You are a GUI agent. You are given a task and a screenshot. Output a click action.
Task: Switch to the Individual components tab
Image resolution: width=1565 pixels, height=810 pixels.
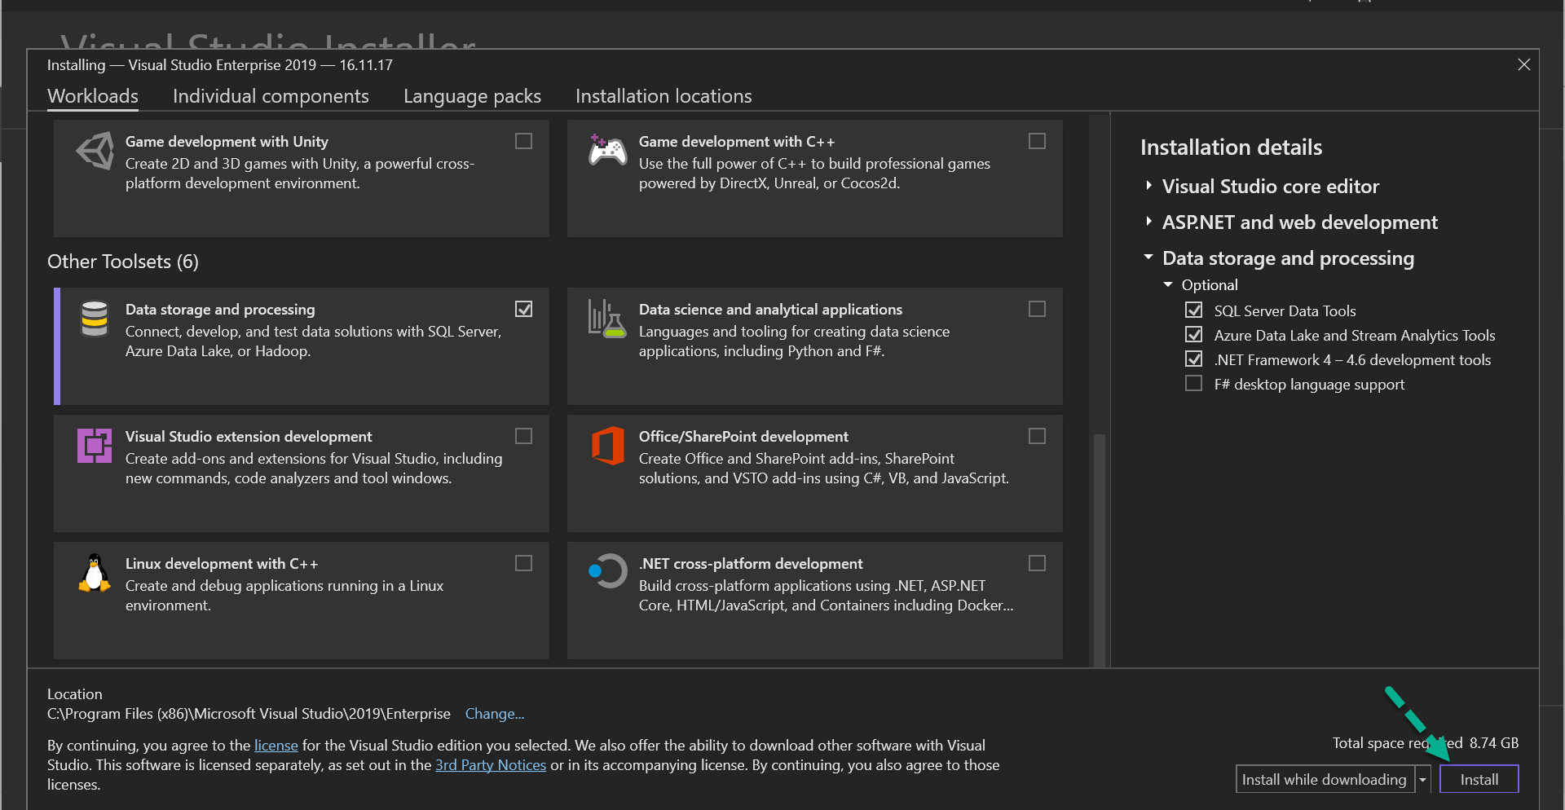(x=271, y=96)
